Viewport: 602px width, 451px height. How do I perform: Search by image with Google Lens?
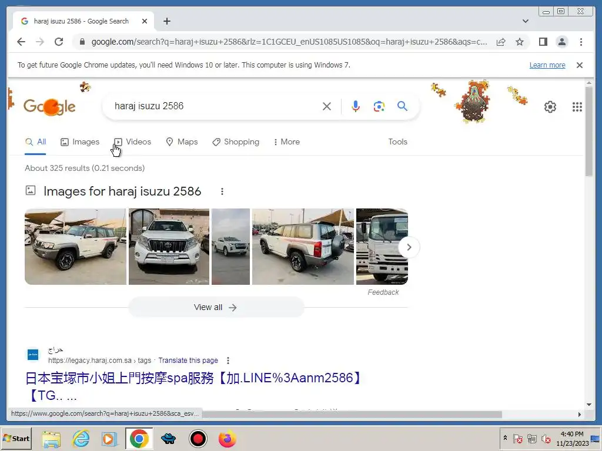[x=379, y=106]
